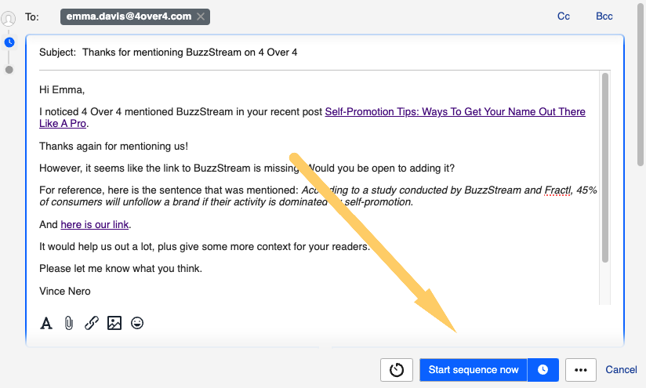
Task: Click the insert link chain icon
Action: (92, 323)
